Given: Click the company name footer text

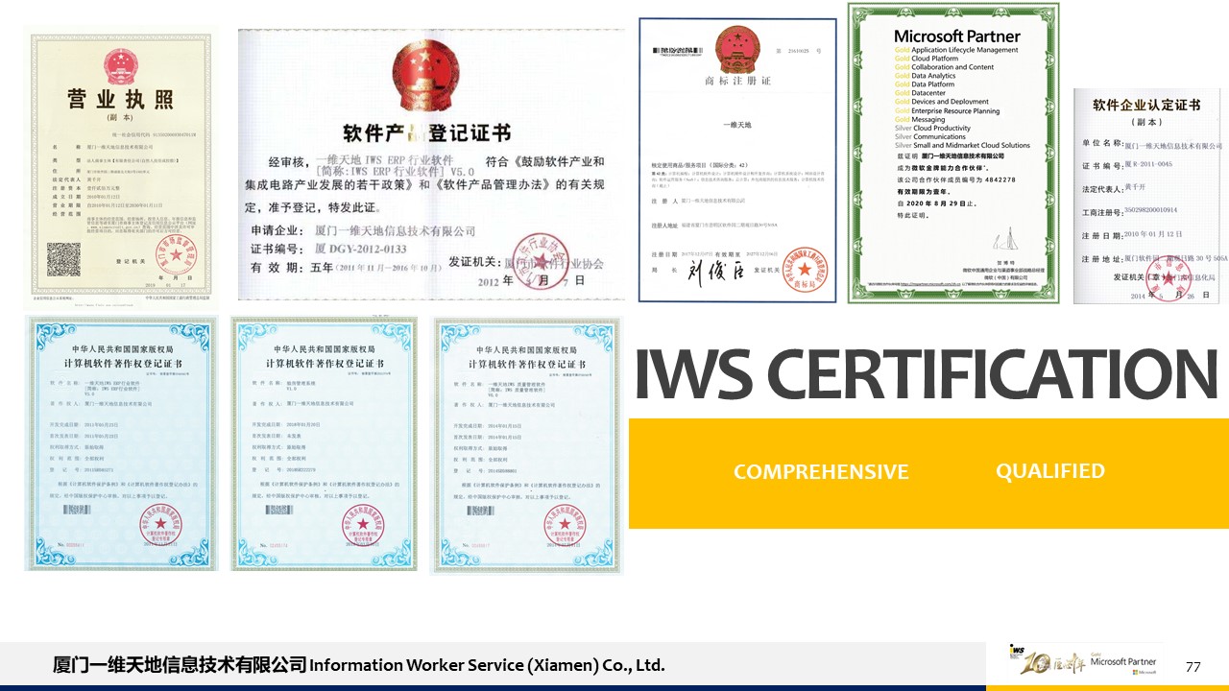Looking at the screenshot, I should tap(358, 665).
